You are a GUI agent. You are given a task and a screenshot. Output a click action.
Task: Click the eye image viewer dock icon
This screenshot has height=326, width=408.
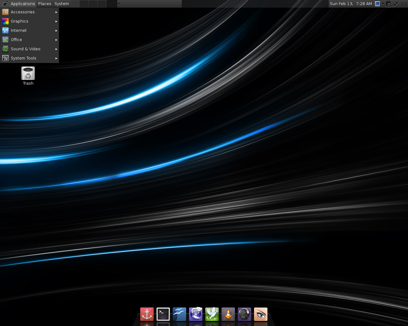261,314
